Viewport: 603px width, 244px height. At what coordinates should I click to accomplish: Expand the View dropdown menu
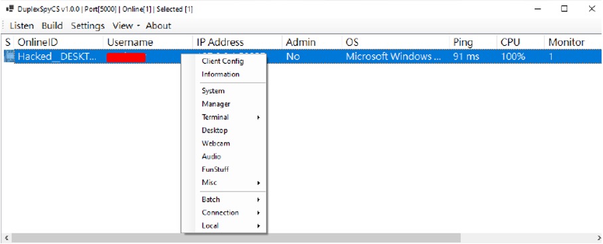(x=126, y=26)
